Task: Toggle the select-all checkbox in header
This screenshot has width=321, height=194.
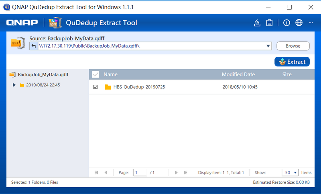Action: click(x=95, y=74)
